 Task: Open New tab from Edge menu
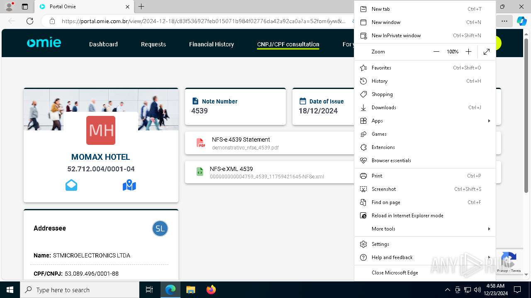(425, 9)
